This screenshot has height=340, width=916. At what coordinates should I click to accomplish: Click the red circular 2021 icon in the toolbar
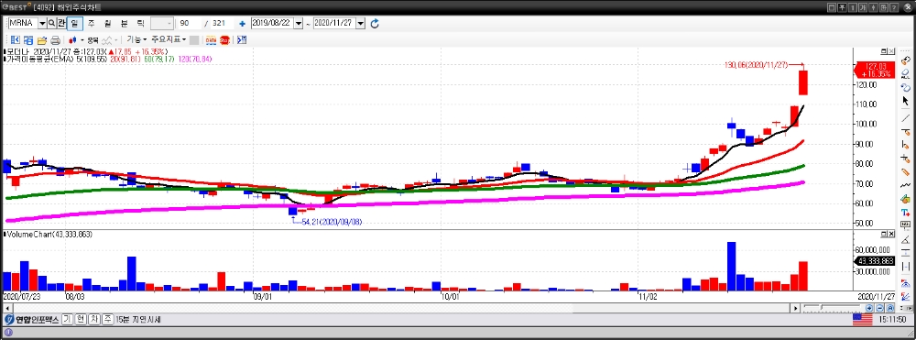pyautogui.click(x=224, y=40)
